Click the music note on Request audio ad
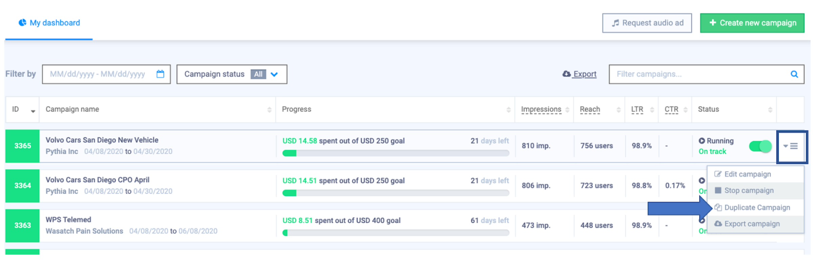Image resolution: width=819 pixels, height=267 pixels. 615,23
